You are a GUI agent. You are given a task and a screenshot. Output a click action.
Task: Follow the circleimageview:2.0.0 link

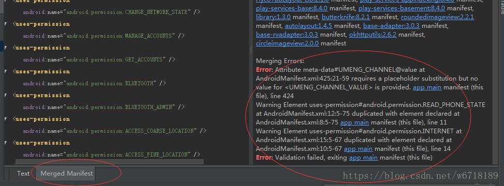(x=287, y=43)
